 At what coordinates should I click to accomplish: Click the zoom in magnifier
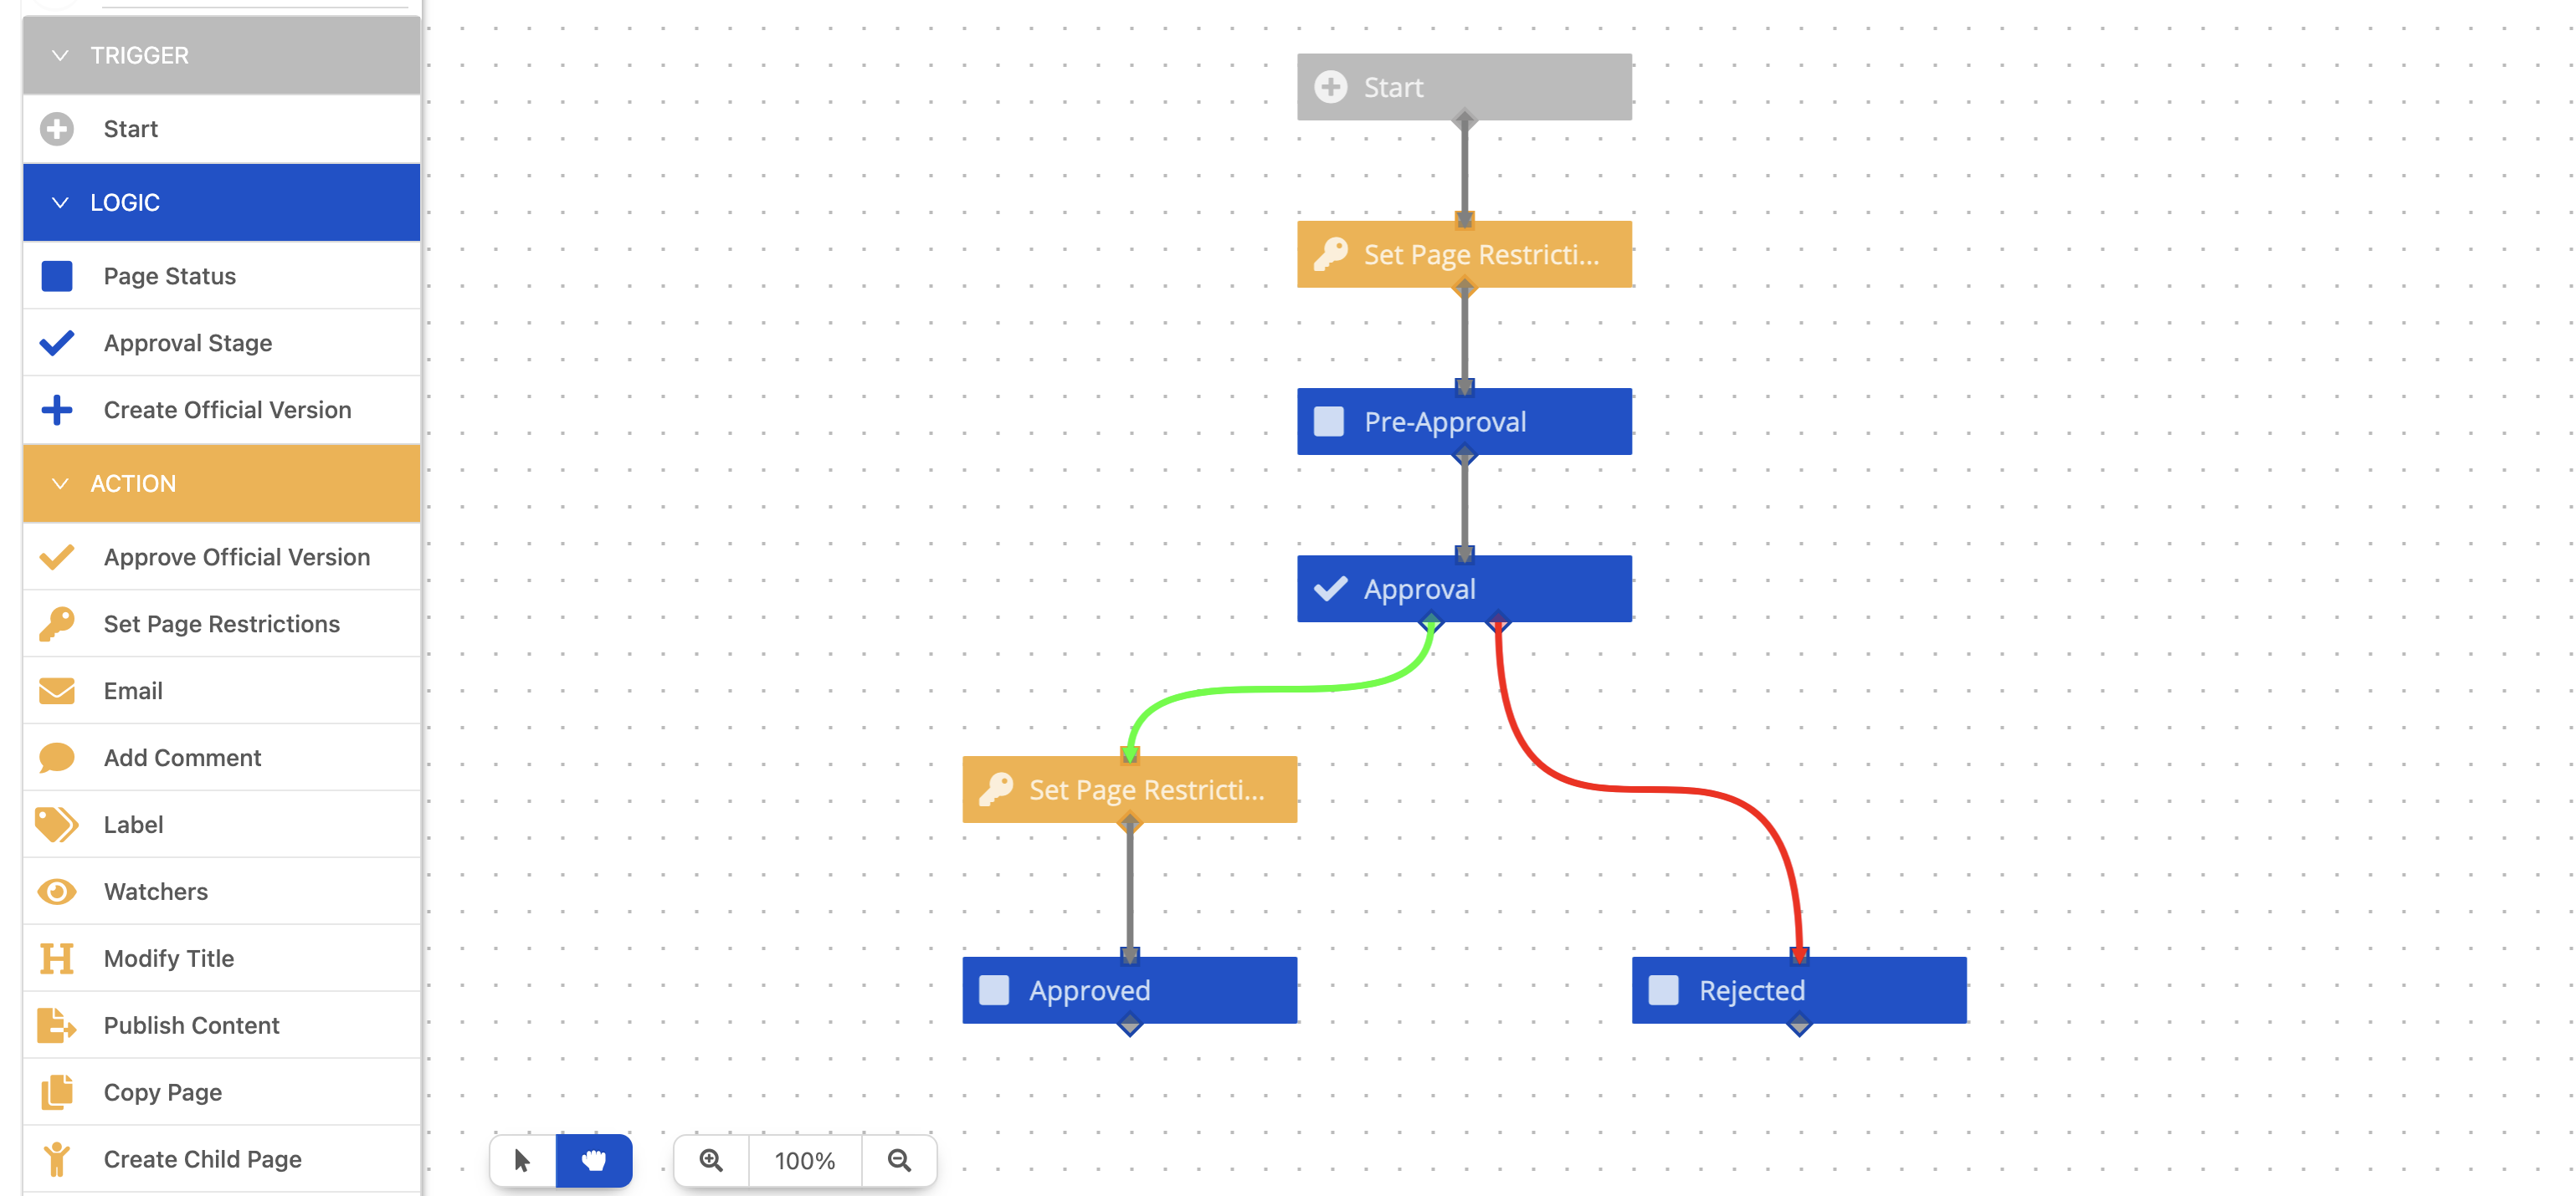pyautogui.click(x=711, y=1160)
